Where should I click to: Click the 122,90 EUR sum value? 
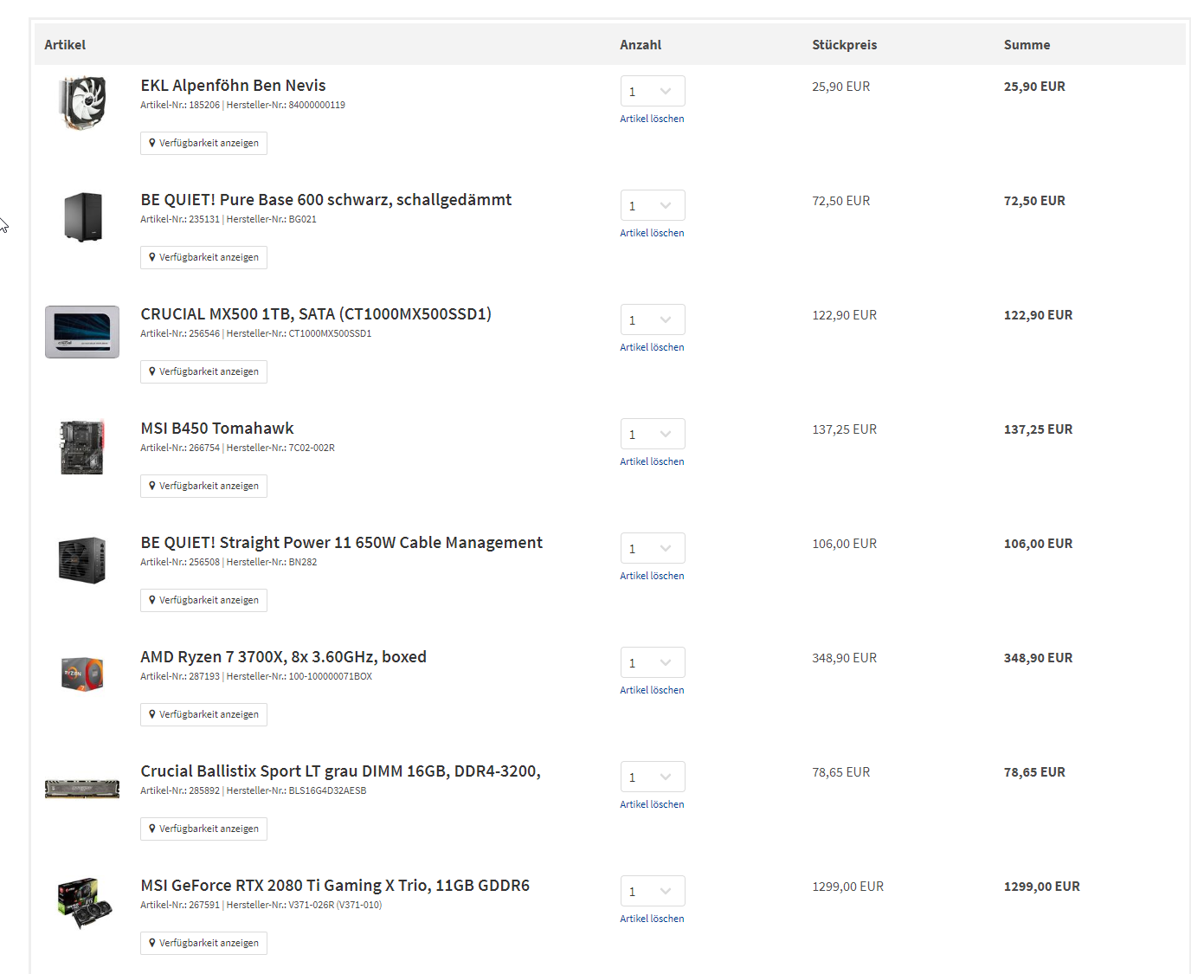1038,315
